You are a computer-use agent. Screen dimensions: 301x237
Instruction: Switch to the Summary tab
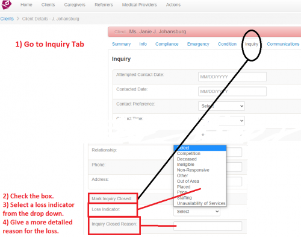(x=121, y=44)
